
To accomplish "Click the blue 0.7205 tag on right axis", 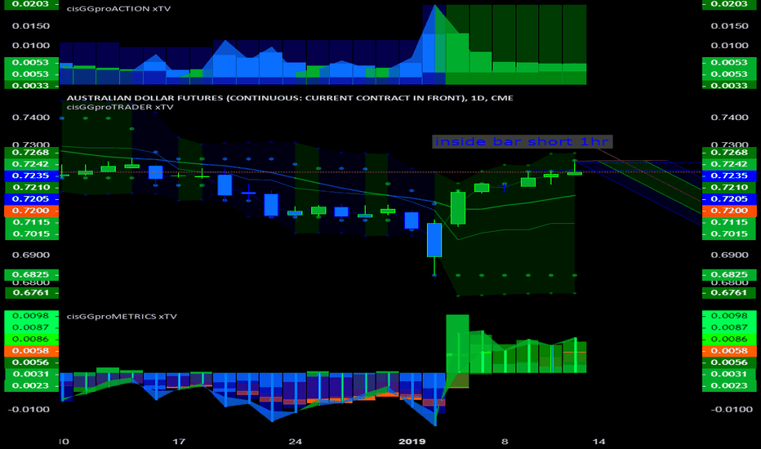I will pos(729,199).
